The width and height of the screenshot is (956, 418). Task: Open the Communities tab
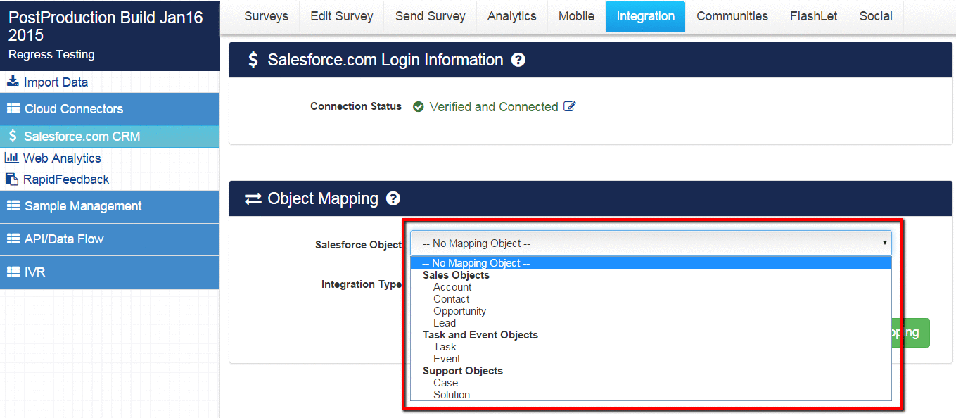tap(732, 15)
